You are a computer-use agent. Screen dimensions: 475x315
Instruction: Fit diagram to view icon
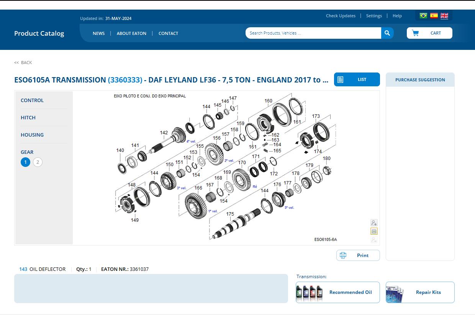[374, 231]
